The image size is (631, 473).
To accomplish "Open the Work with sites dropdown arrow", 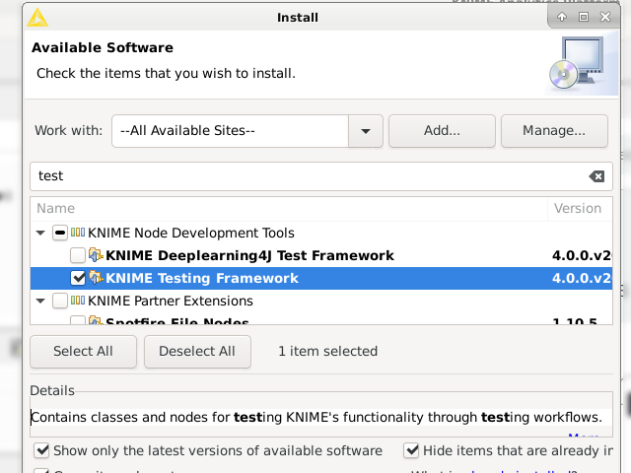I will click(366, 131).
